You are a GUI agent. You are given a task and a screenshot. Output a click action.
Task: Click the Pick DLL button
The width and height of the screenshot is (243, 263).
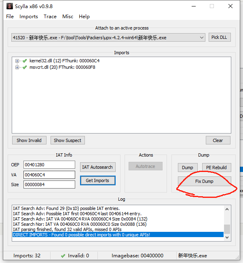pos(220,37)
